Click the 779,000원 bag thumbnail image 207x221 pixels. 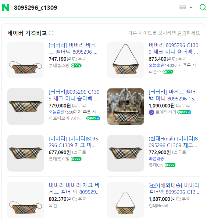point(26,107)
